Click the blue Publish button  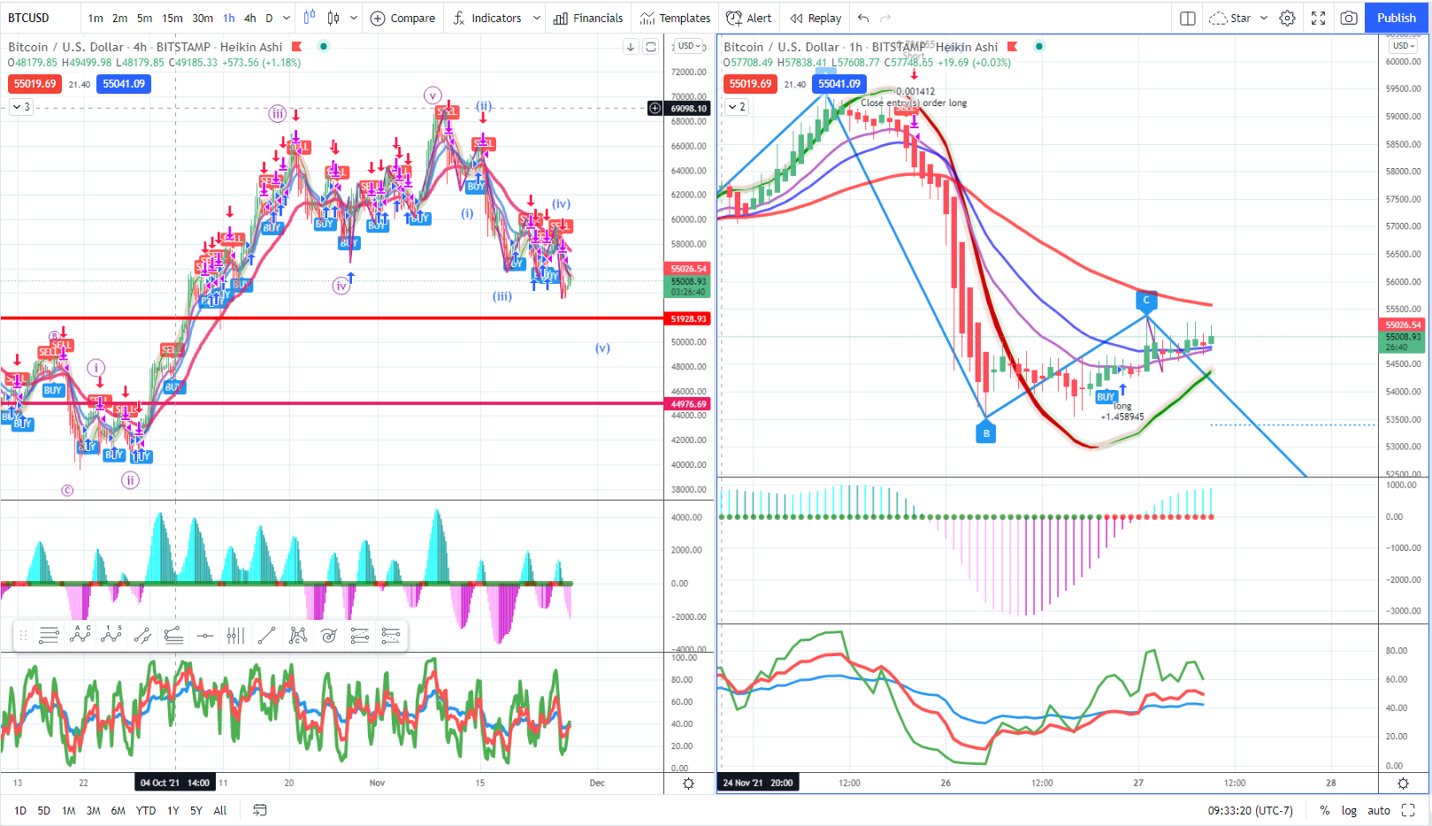click(1397, 18)
